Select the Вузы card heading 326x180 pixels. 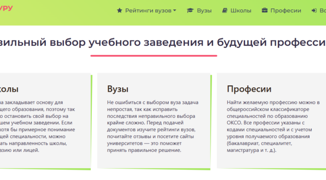pos(118,89)
